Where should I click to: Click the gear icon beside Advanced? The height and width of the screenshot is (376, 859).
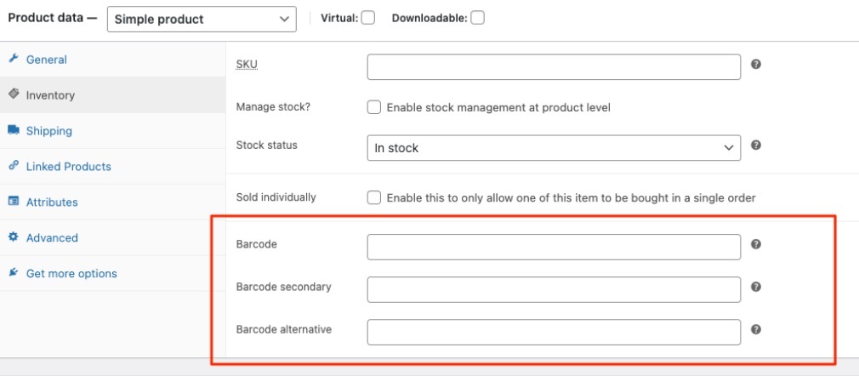point(14,237)
